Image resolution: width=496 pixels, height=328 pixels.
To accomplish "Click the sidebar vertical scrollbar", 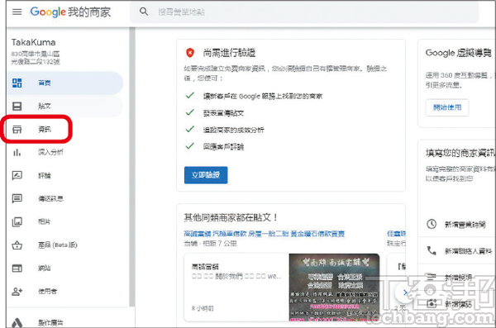I will pyautogui.click(x=132, y=167).
